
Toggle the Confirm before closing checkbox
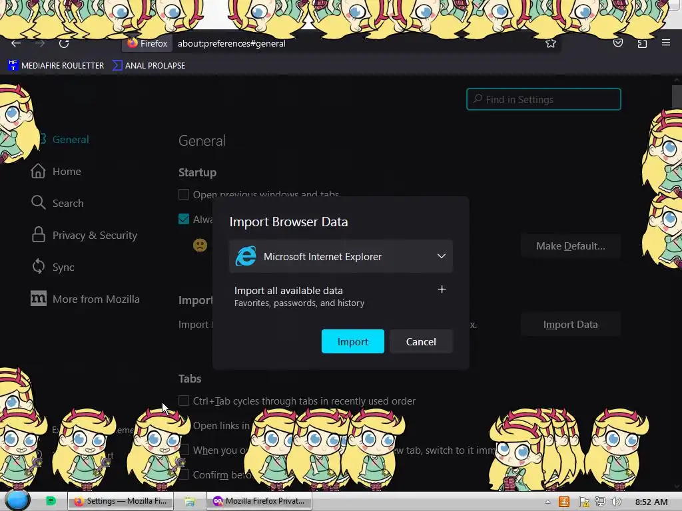(184, 474)
